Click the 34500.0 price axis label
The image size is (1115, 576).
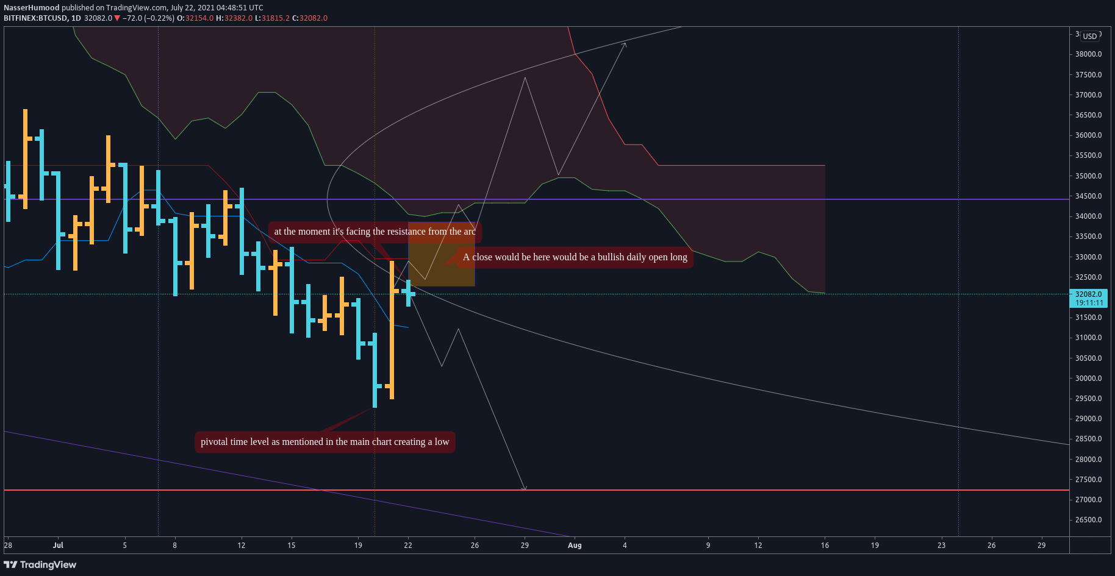(x=1089, y=196)
